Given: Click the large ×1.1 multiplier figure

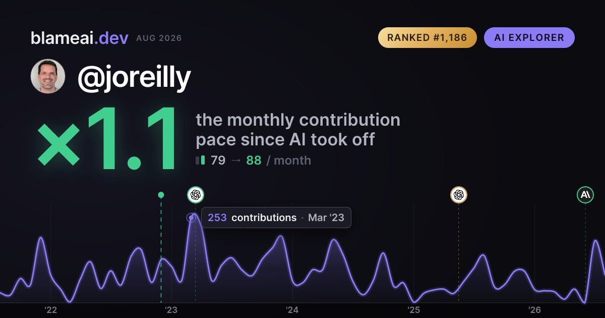Looking at the screenshot, I should 108,139.
